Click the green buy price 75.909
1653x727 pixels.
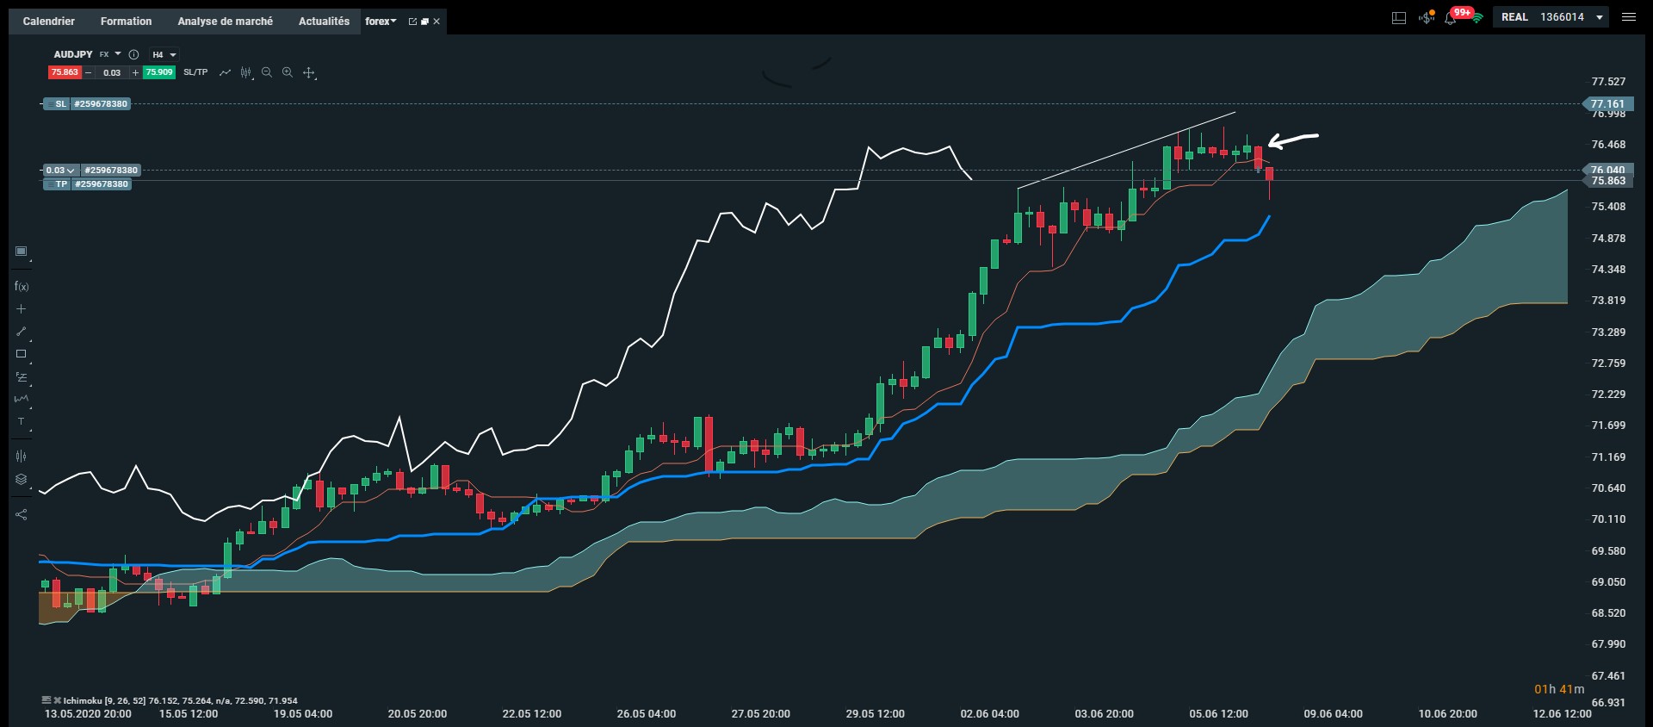pyautogui.click(x=159, y=72)
